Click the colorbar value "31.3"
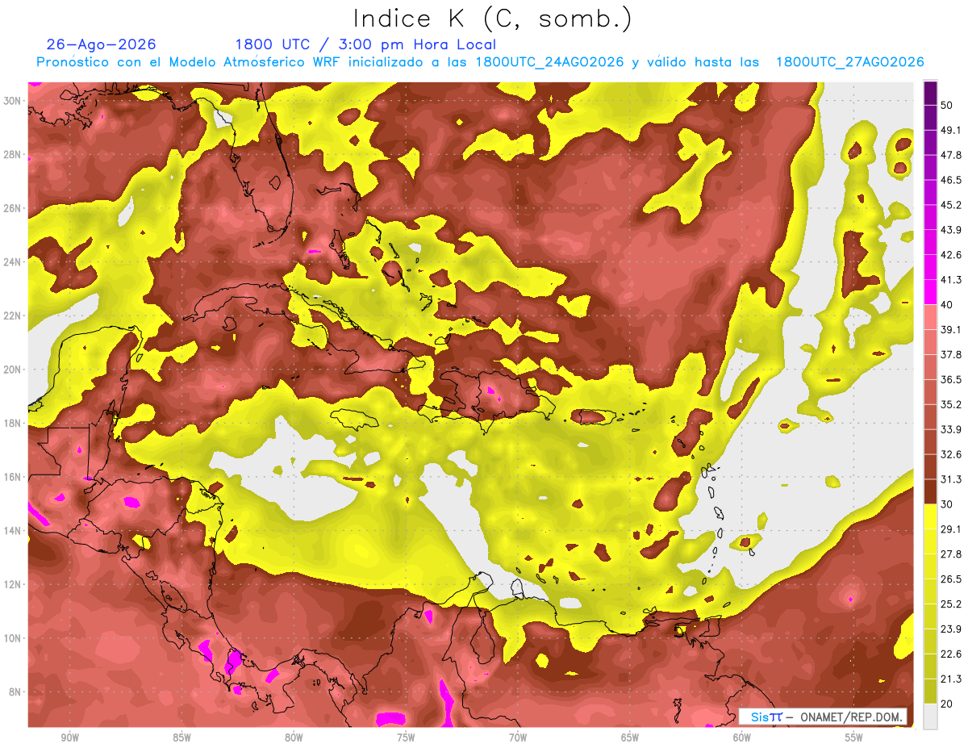 click(951, 479)
